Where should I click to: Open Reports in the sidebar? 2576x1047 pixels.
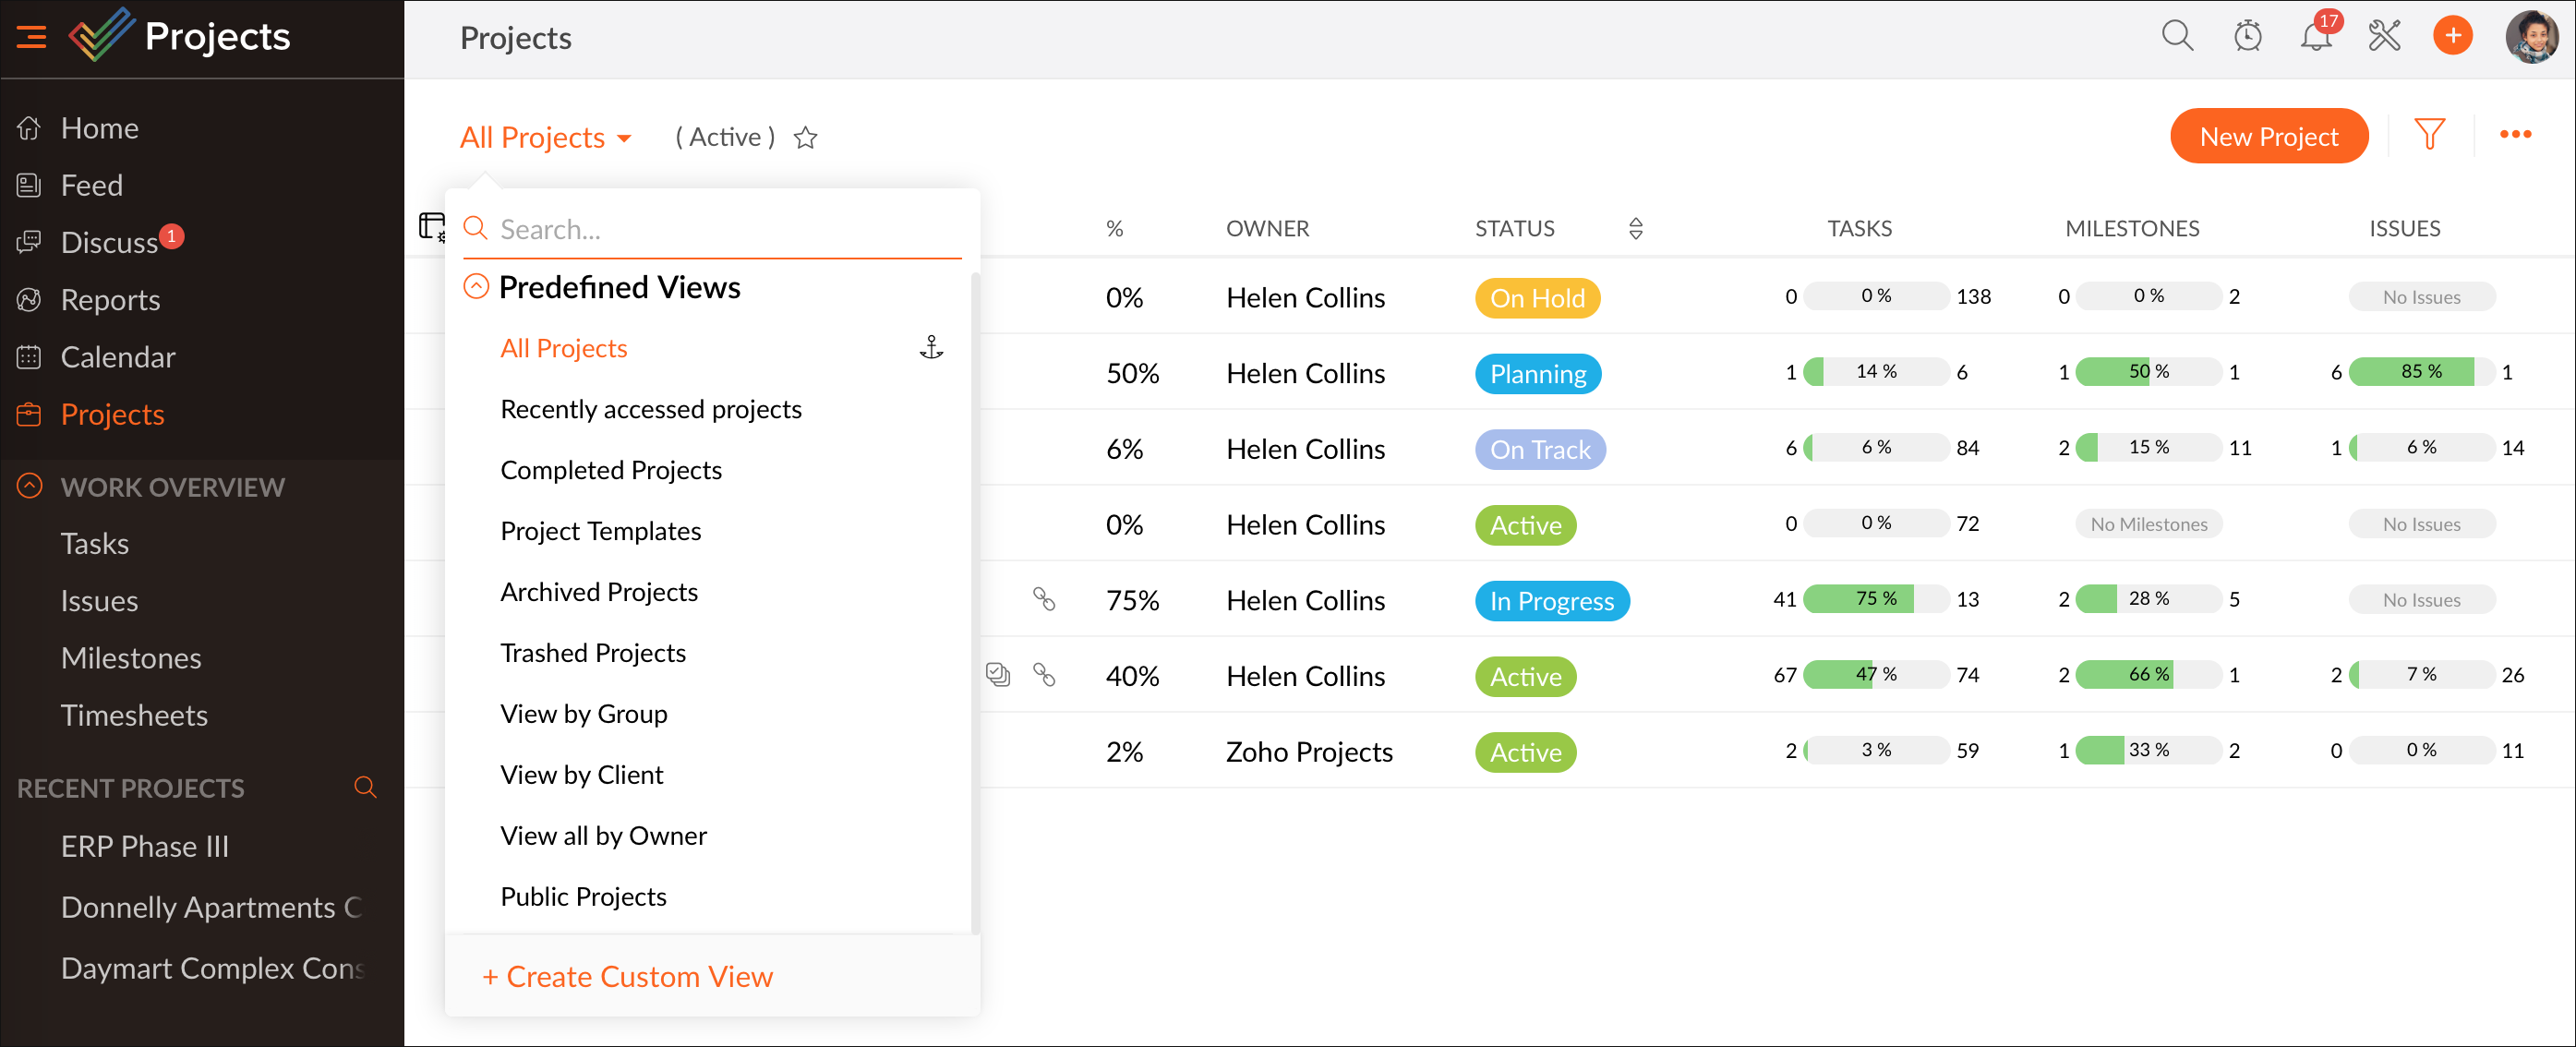110,299
